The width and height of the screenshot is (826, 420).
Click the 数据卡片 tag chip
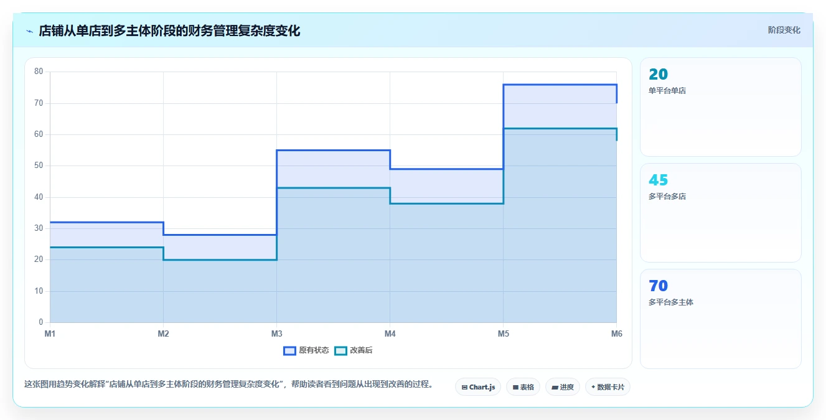pyautogui.click(x=608, y=387)
